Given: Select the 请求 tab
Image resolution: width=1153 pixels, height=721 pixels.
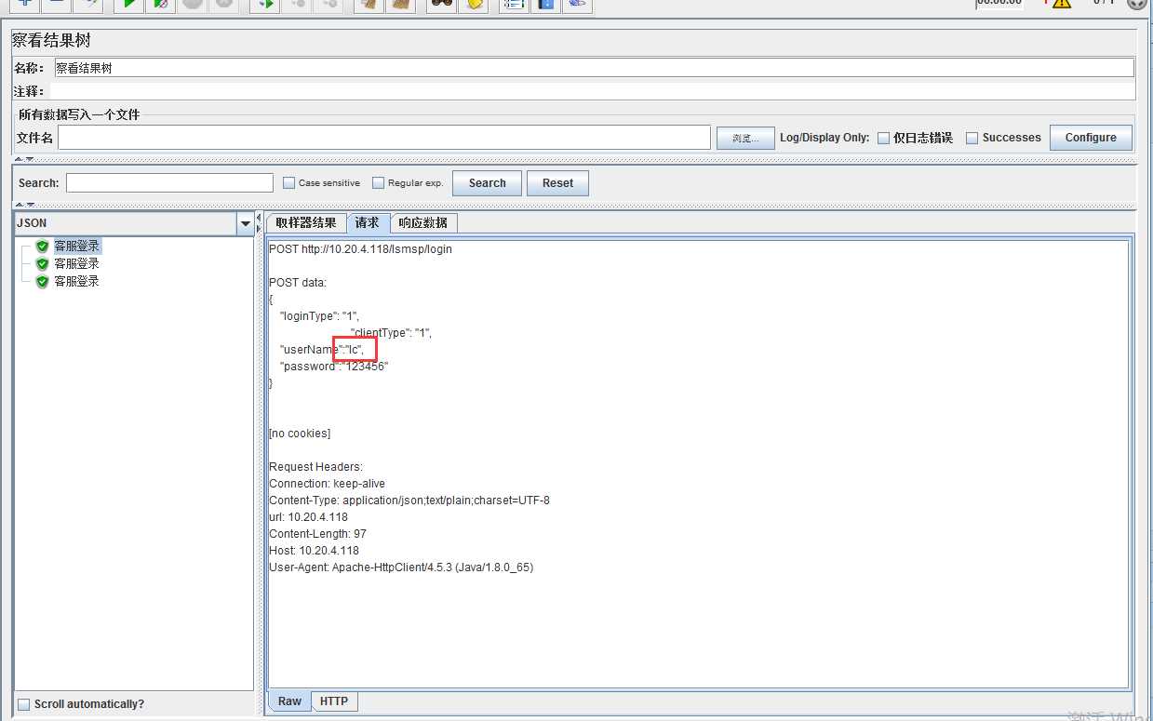Looking at the screenshot, I should pyautogui.click(x=368, y=223).
